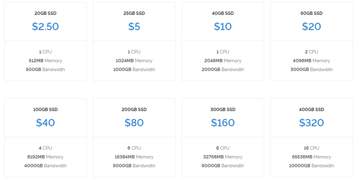Select the 300GB SSD $160 plan
The image size is (360, 180).
coord(223,138)
